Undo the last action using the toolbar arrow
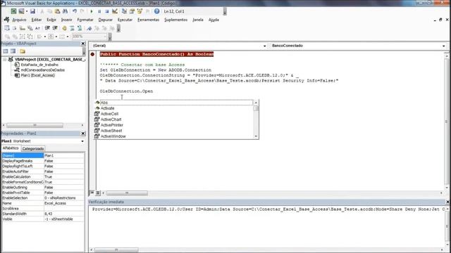 (75, 11)
